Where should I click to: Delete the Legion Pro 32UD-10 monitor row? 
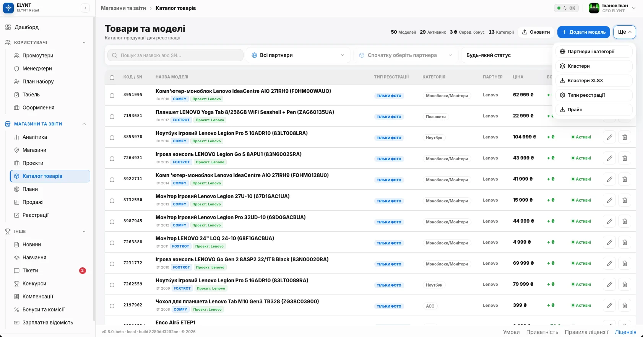click(x=625, y=221)
